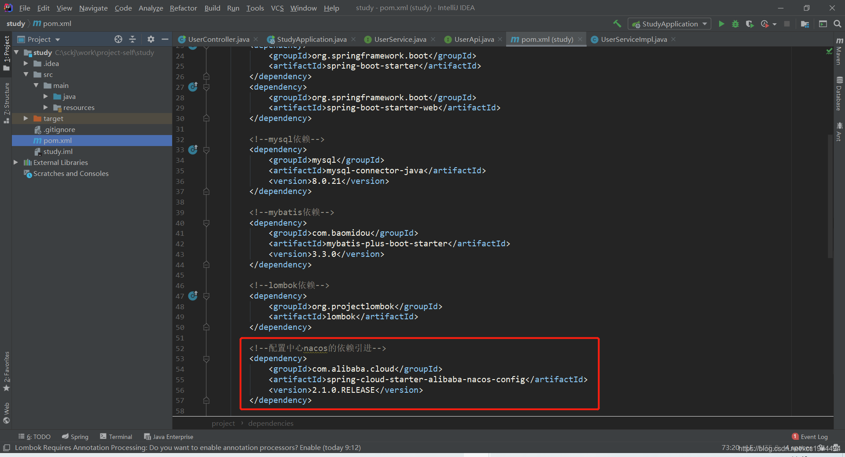The height and width of the screenshot is (457, 845).
Task: Toggle the Ant side tool window
Action: (839, 132)
